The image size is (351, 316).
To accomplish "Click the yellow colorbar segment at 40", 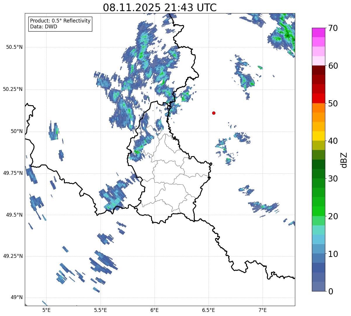I will [318, 136].
